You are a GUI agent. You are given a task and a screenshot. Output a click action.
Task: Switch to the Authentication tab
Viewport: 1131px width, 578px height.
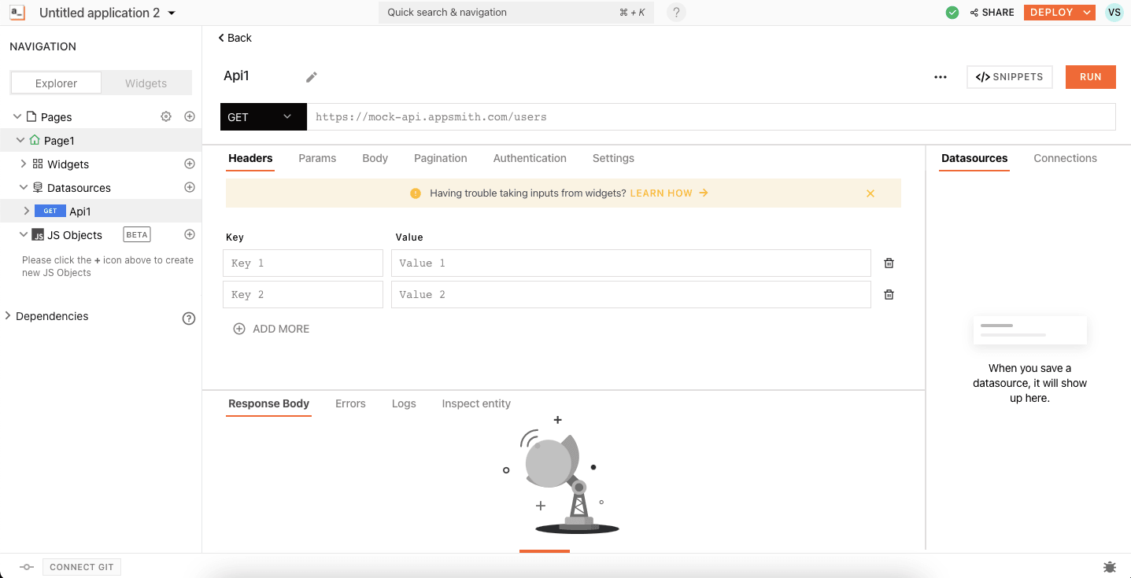point(530,158)
